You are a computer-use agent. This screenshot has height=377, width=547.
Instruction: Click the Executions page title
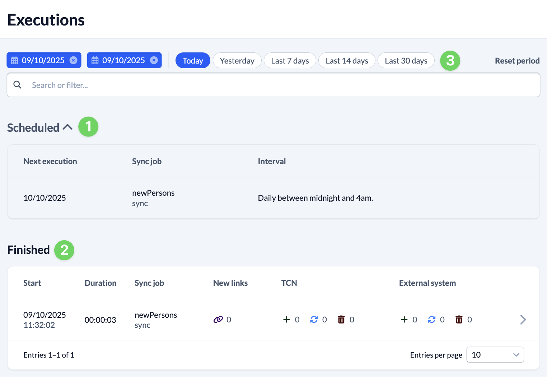[46, 20]
